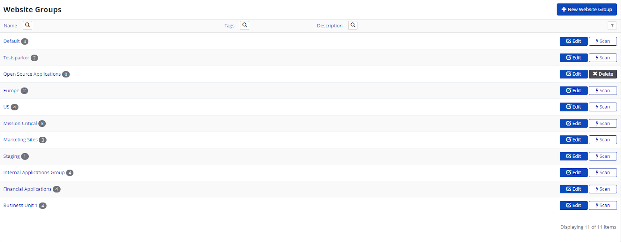The height and width of the screenshot is (242, 621).
Task: Edit the US group
Action: point(574,107)
